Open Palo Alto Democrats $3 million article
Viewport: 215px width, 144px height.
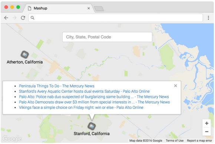[94, 102]
